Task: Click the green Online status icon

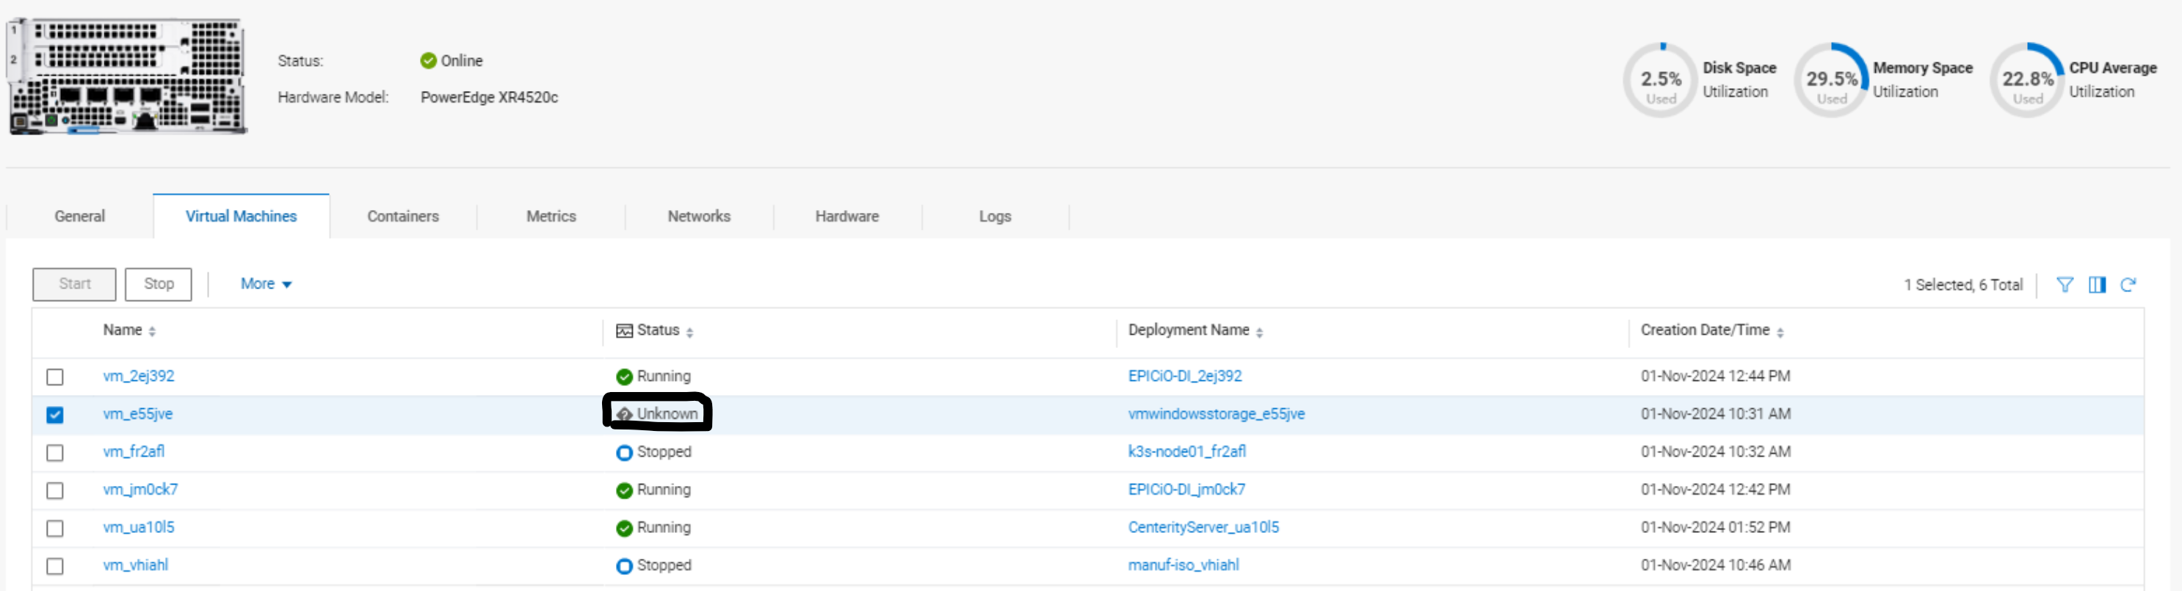Action: coord(428,61)
